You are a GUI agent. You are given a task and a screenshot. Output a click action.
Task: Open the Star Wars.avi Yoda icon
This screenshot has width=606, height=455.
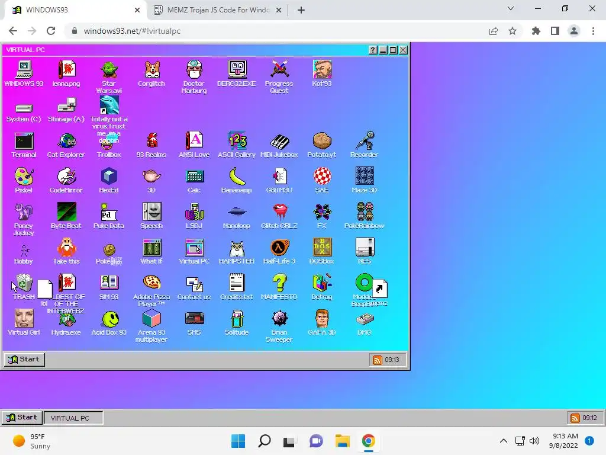pos(109,70)
